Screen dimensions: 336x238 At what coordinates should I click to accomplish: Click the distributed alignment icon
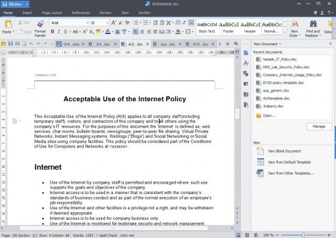(162, 32)
